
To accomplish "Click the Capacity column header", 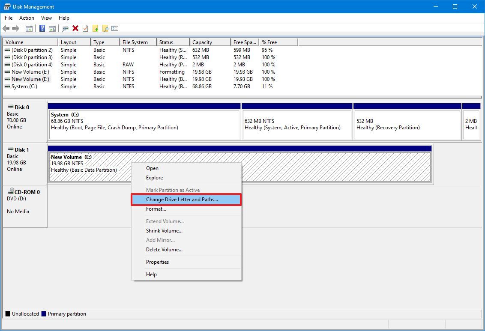I will pos(209,42).
